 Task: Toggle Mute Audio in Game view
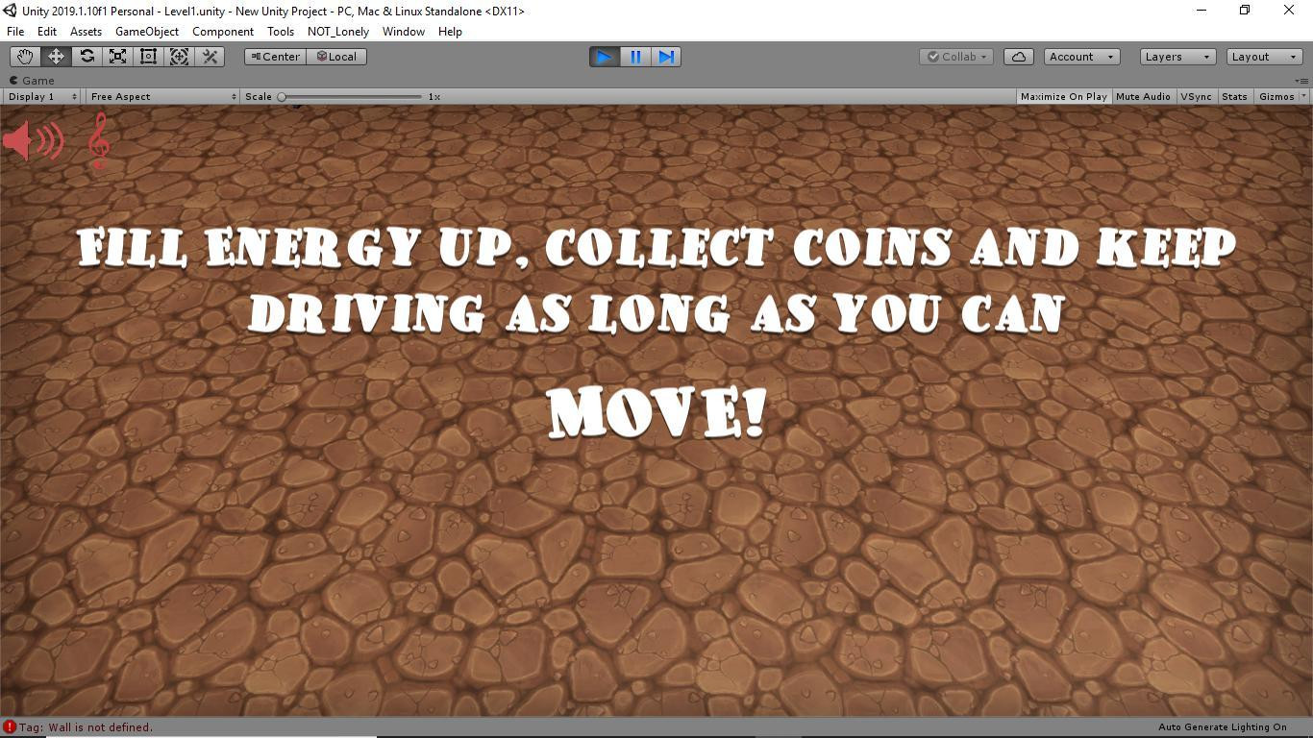1143,96
